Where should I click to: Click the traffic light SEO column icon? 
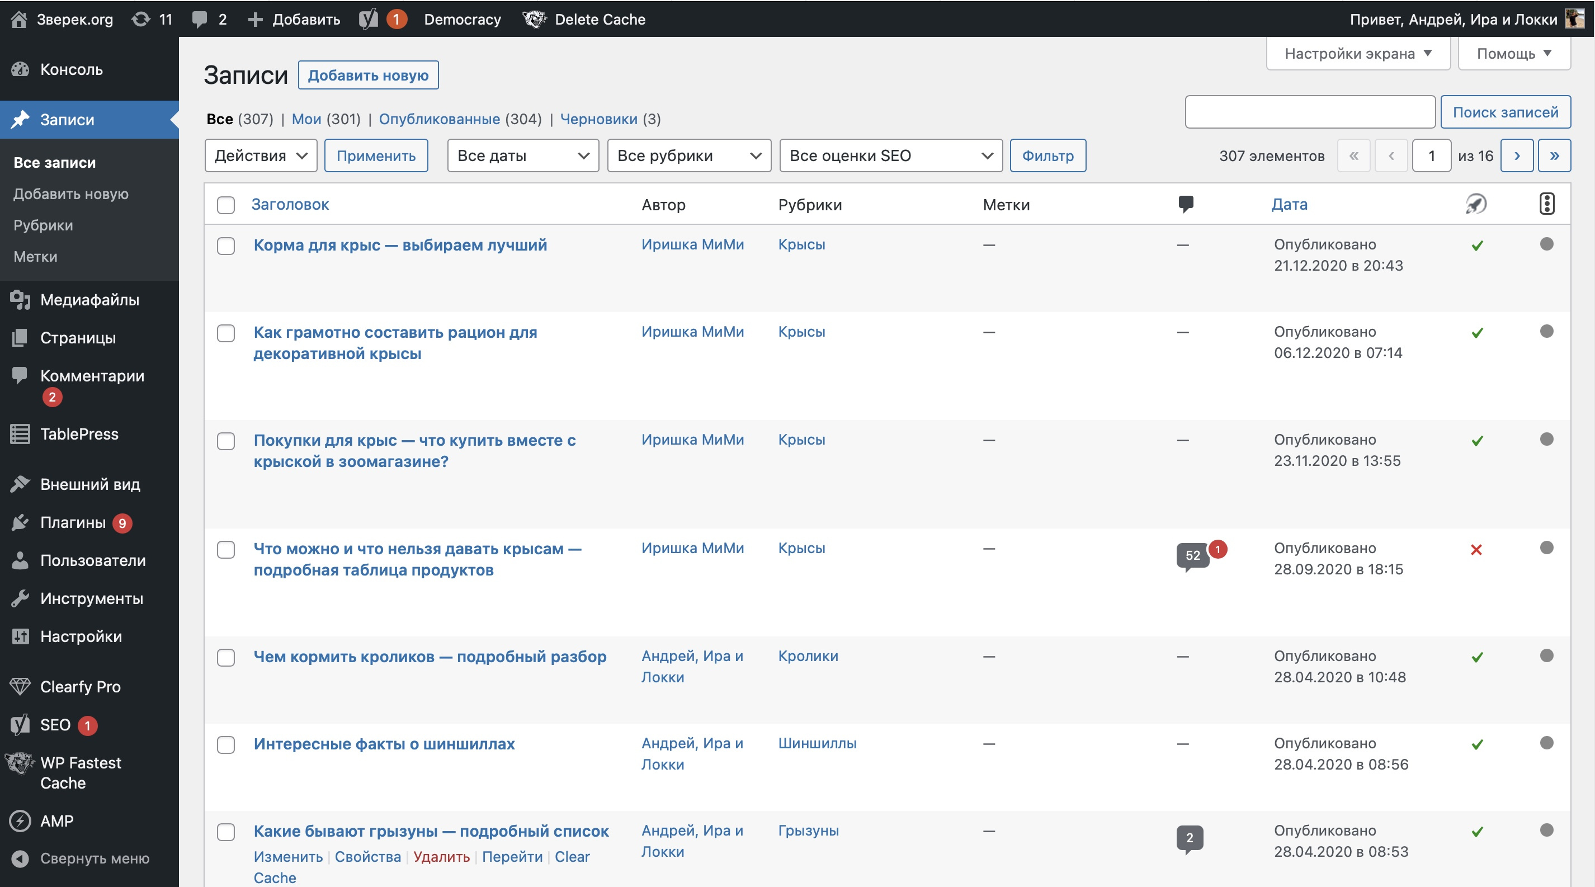click(x=1546, y=204)
